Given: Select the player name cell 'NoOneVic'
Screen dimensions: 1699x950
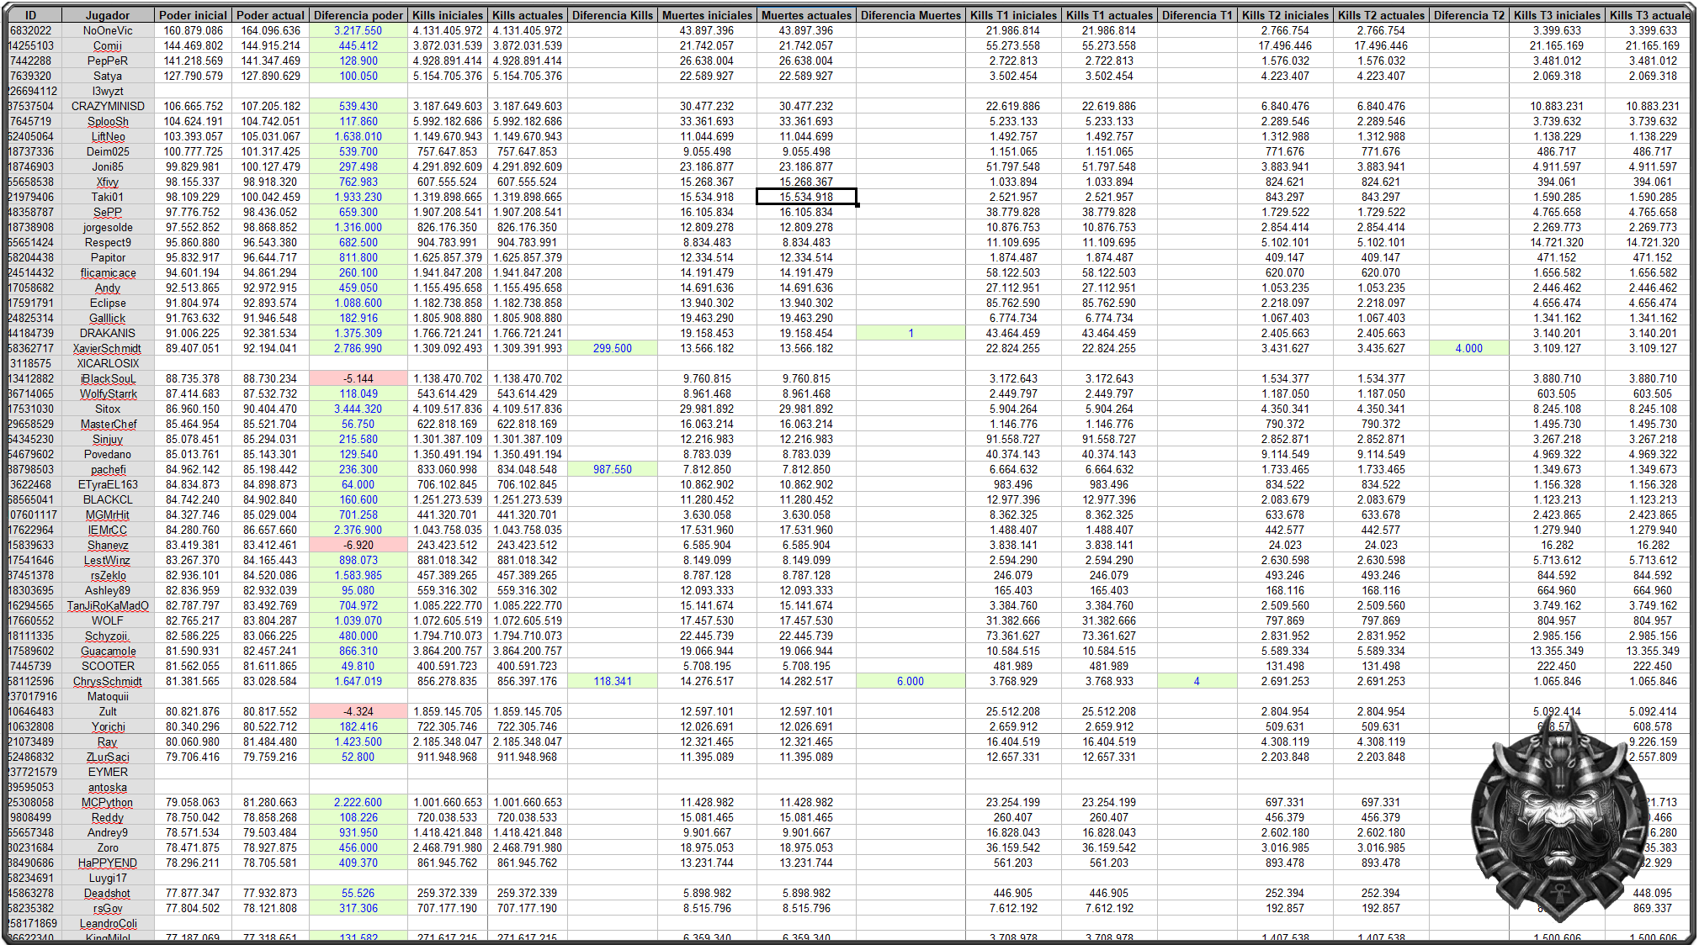Looking at the screenshot, I should (108, 30).
